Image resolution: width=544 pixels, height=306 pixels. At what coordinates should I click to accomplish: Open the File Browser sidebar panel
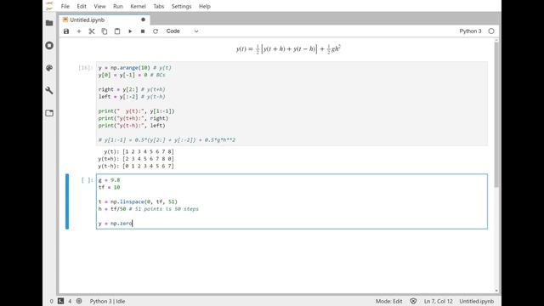click(x=49, y=23)
